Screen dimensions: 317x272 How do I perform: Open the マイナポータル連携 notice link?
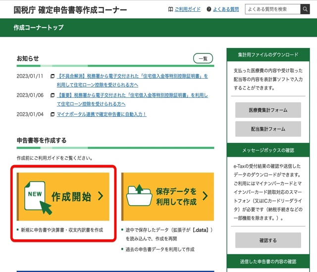pyautogui.click(x=102, y=114)
